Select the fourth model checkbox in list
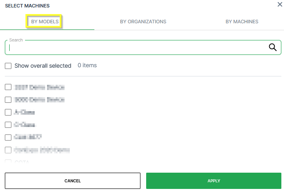 [8, 125]
